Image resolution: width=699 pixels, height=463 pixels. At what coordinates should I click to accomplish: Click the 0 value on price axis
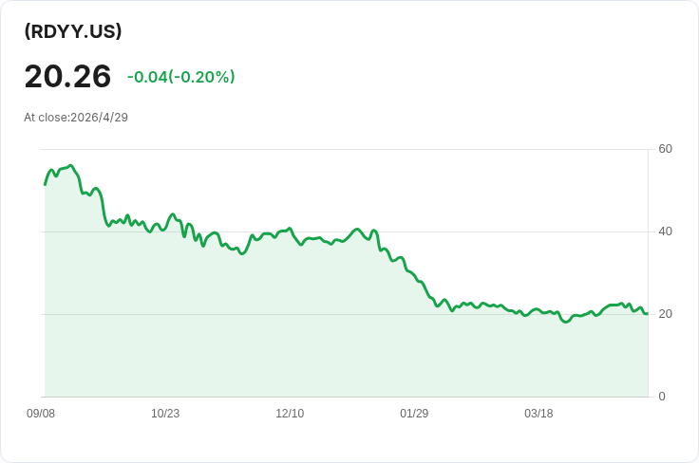(662, 397)
